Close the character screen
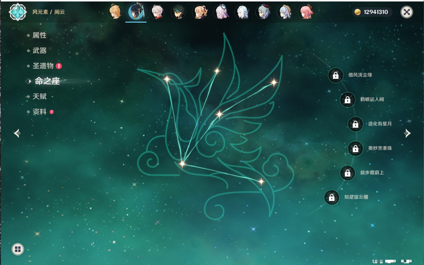This screenshot has width=424, height=265. pyautogui.click(x=407, y=12)
